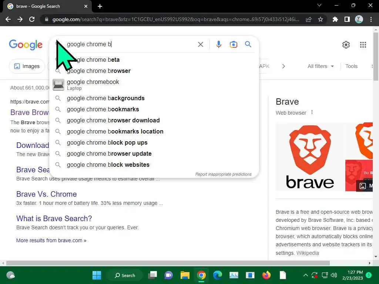Screen dimensions: 379x284
Task: Open Search by image camera icon
Action: [x=233, y=44]
